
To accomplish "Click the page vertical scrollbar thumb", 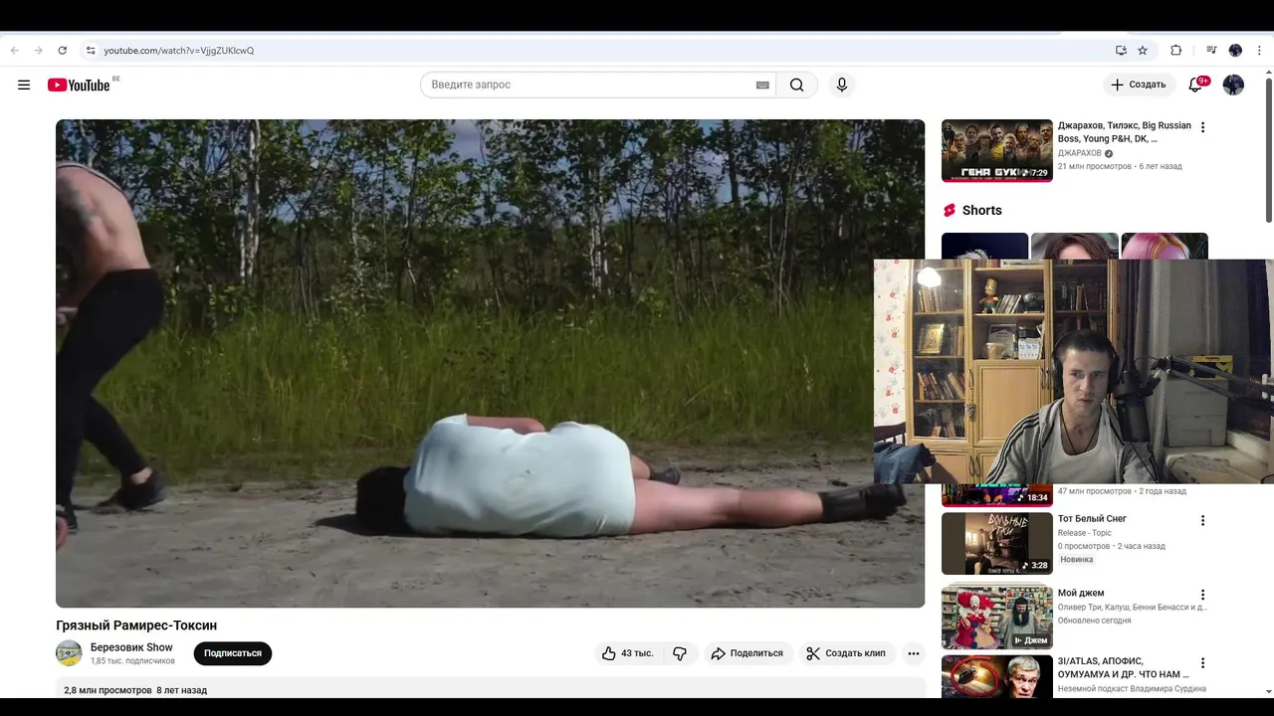I will (x=1268, y=149).
